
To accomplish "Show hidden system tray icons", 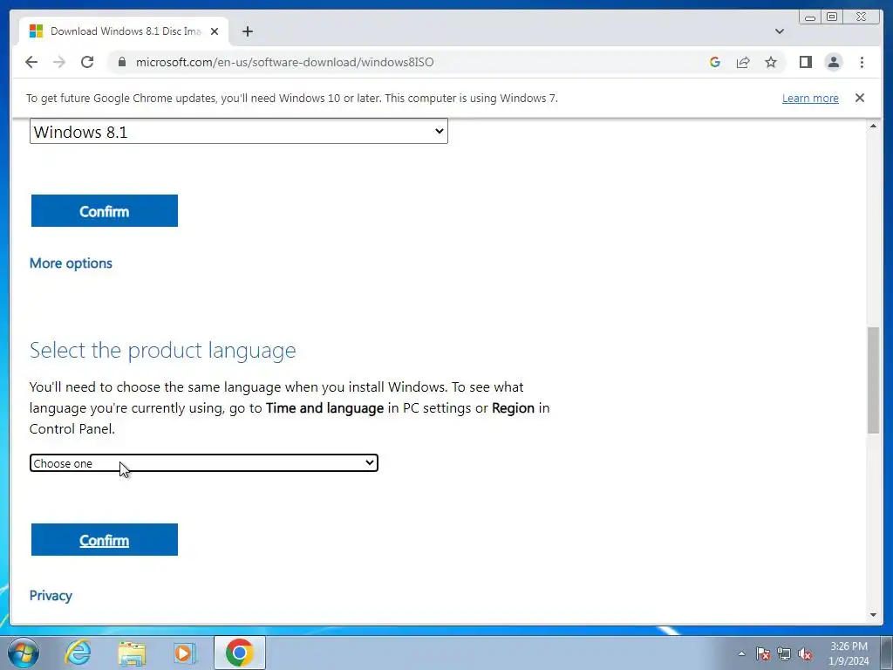I will [741, 653].
